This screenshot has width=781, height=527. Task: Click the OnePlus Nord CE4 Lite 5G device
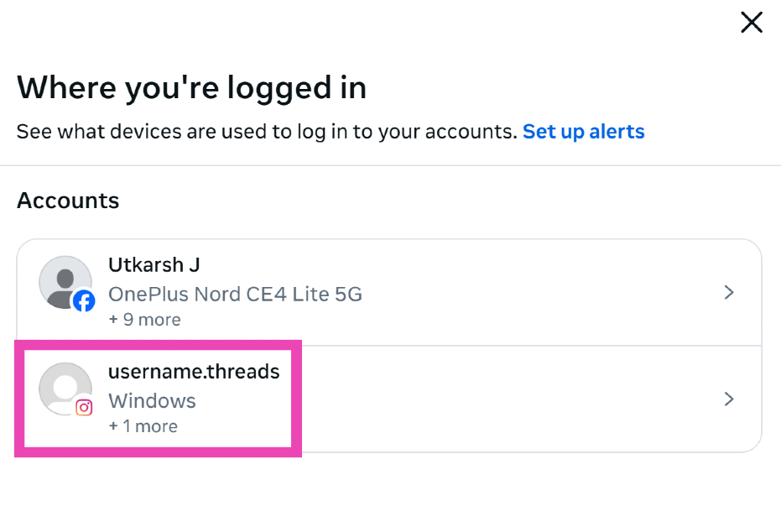pyautogui.click(x=235, y=295)
